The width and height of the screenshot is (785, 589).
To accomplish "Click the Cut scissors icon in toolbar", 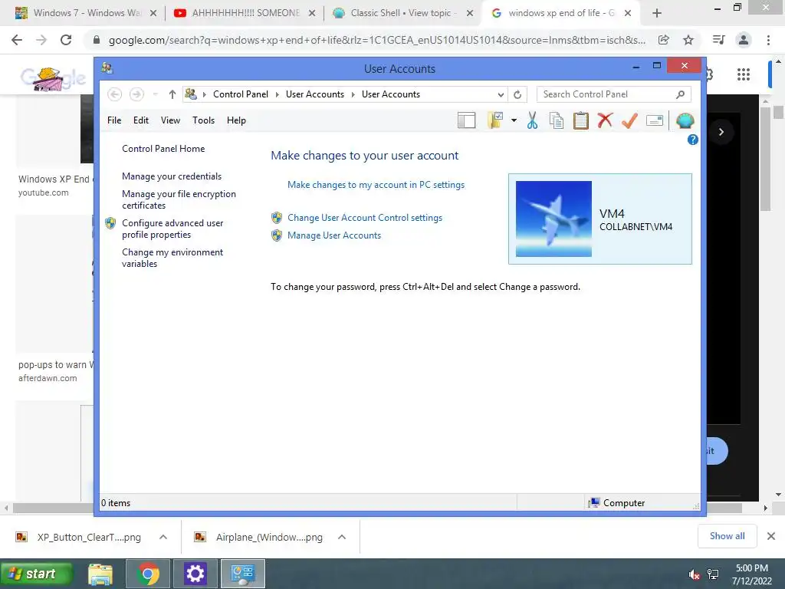I will [x=532, y=120].
